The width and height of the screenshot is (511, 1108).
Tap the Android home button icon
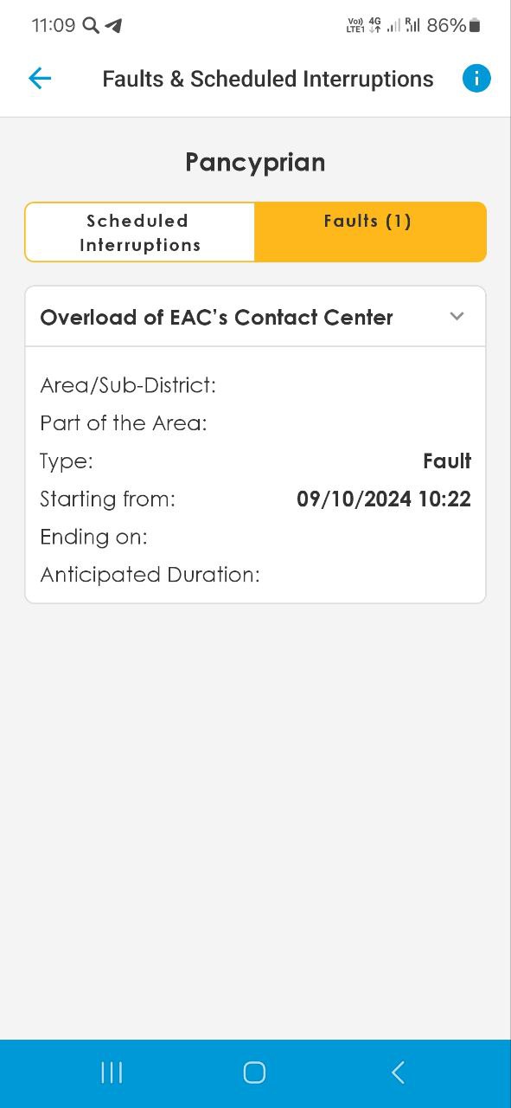point(254,1073)
